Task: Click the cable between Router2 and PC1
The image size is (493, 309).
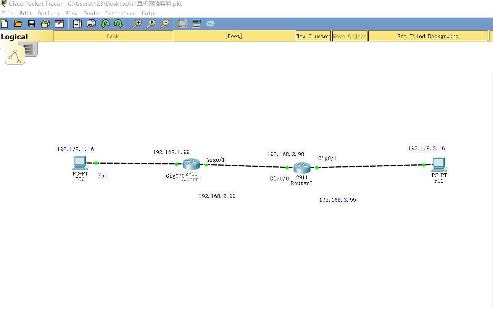Action: [370, 166]
